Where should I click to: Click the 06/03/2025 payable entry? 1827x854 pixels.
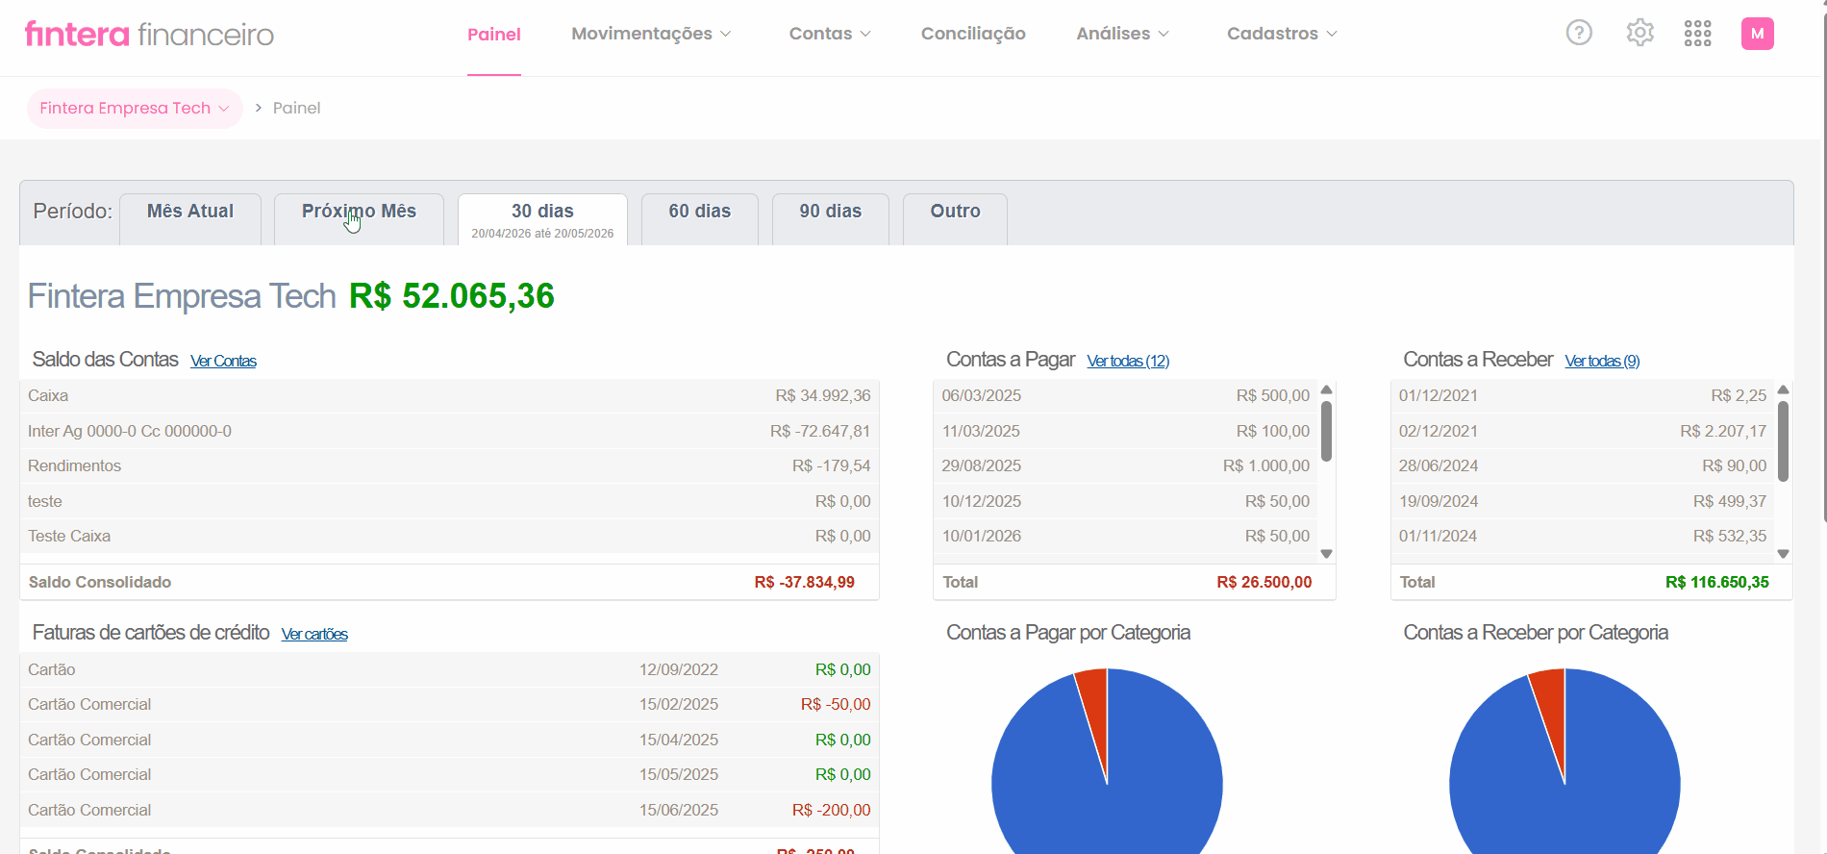point(1125,396)
